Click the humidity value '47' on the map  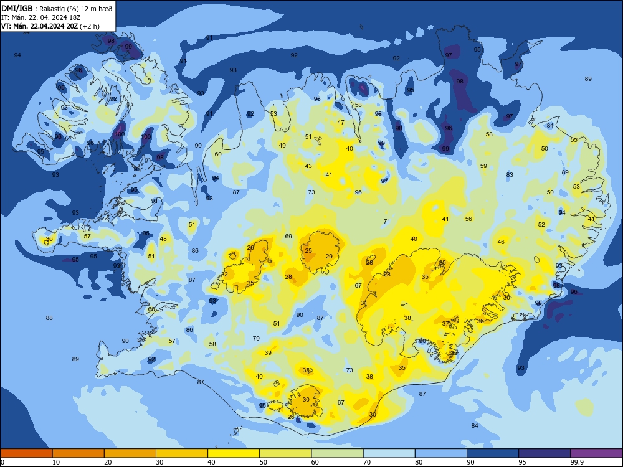[341, 122]
